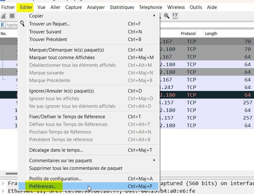Open the Commentaires sur les paquets submenu
The width and height of the screenshot is (254, 194).
pos(56,161)
